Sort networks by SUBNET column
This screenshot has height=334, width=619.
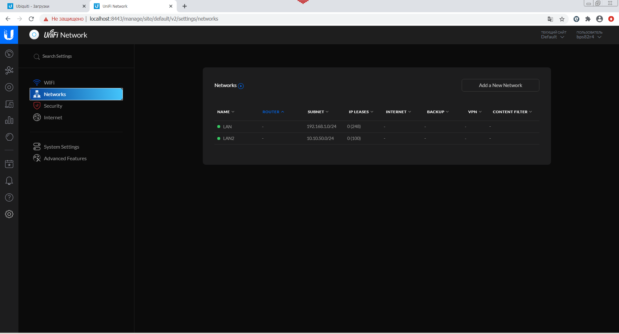click(x=318, y=112)
